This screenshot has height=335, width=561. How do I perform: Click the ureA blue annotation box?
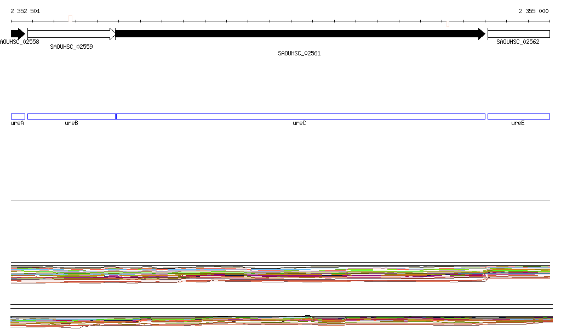pos(18,116)
